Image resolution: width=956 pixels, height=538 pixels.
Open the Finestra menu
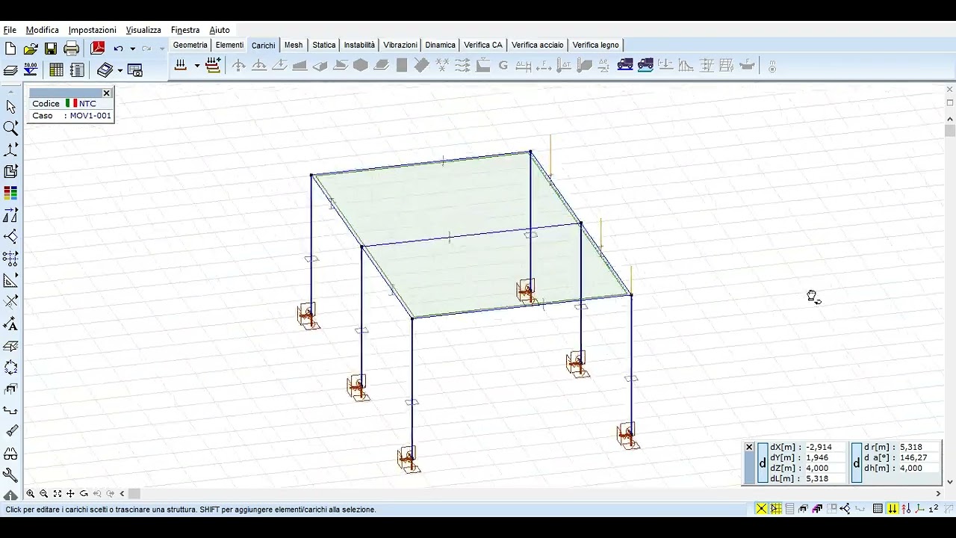click(x=185, y=30)
